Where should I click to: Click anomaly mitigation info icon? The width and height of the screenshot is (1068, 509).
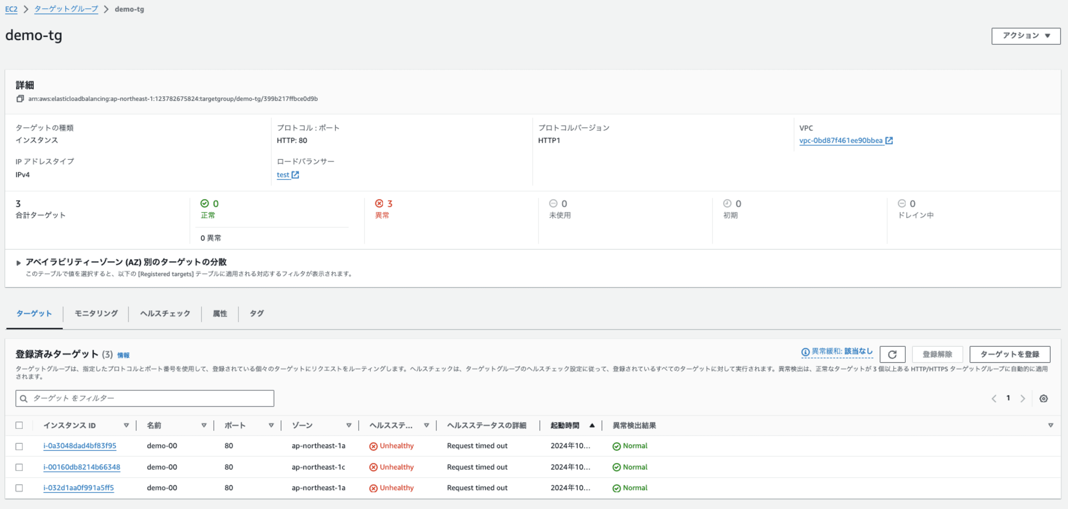point(805,352)
